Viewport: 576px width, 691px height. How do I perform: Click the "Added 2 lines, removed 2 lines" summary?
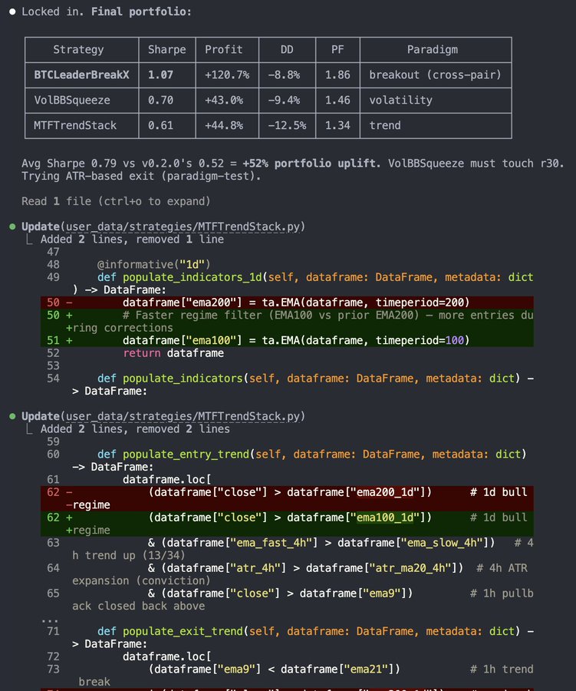click(x=135, y=429)
